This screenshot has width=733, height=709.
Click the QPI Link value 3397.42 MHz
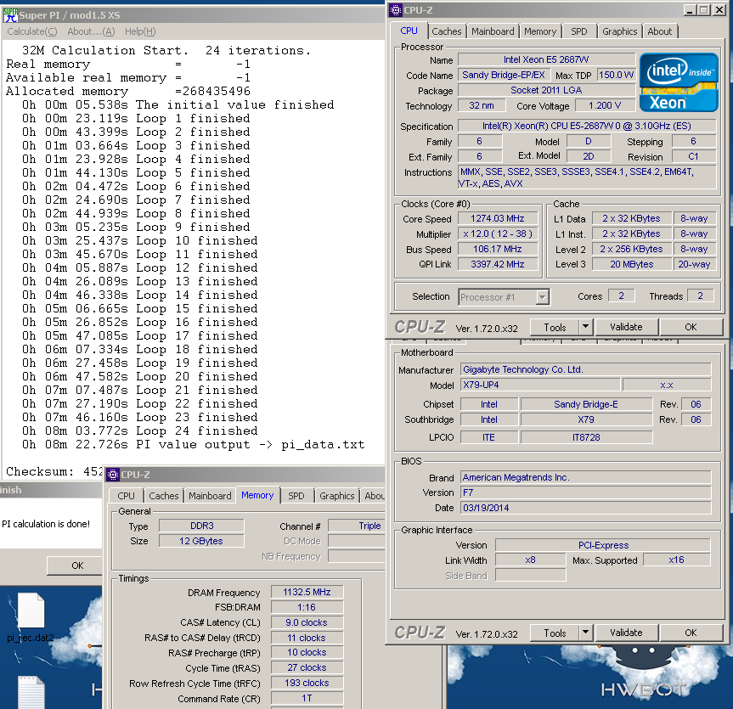tap(498, 264)
